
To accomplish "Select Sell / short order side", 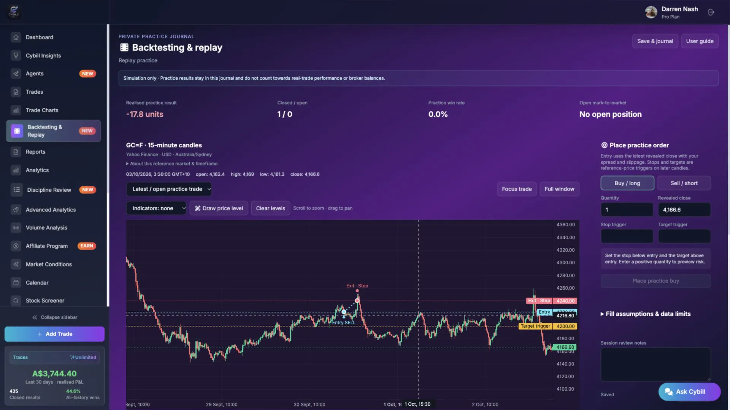I will click(684, 183).
